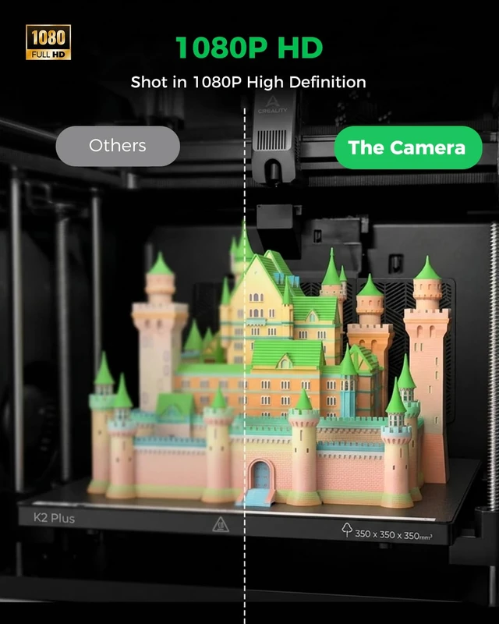Viewport: 499px width, 624px height.
Task: Click the 1080 Full HD badge icon
Action: pyautogui.click(x=48, y=42)
